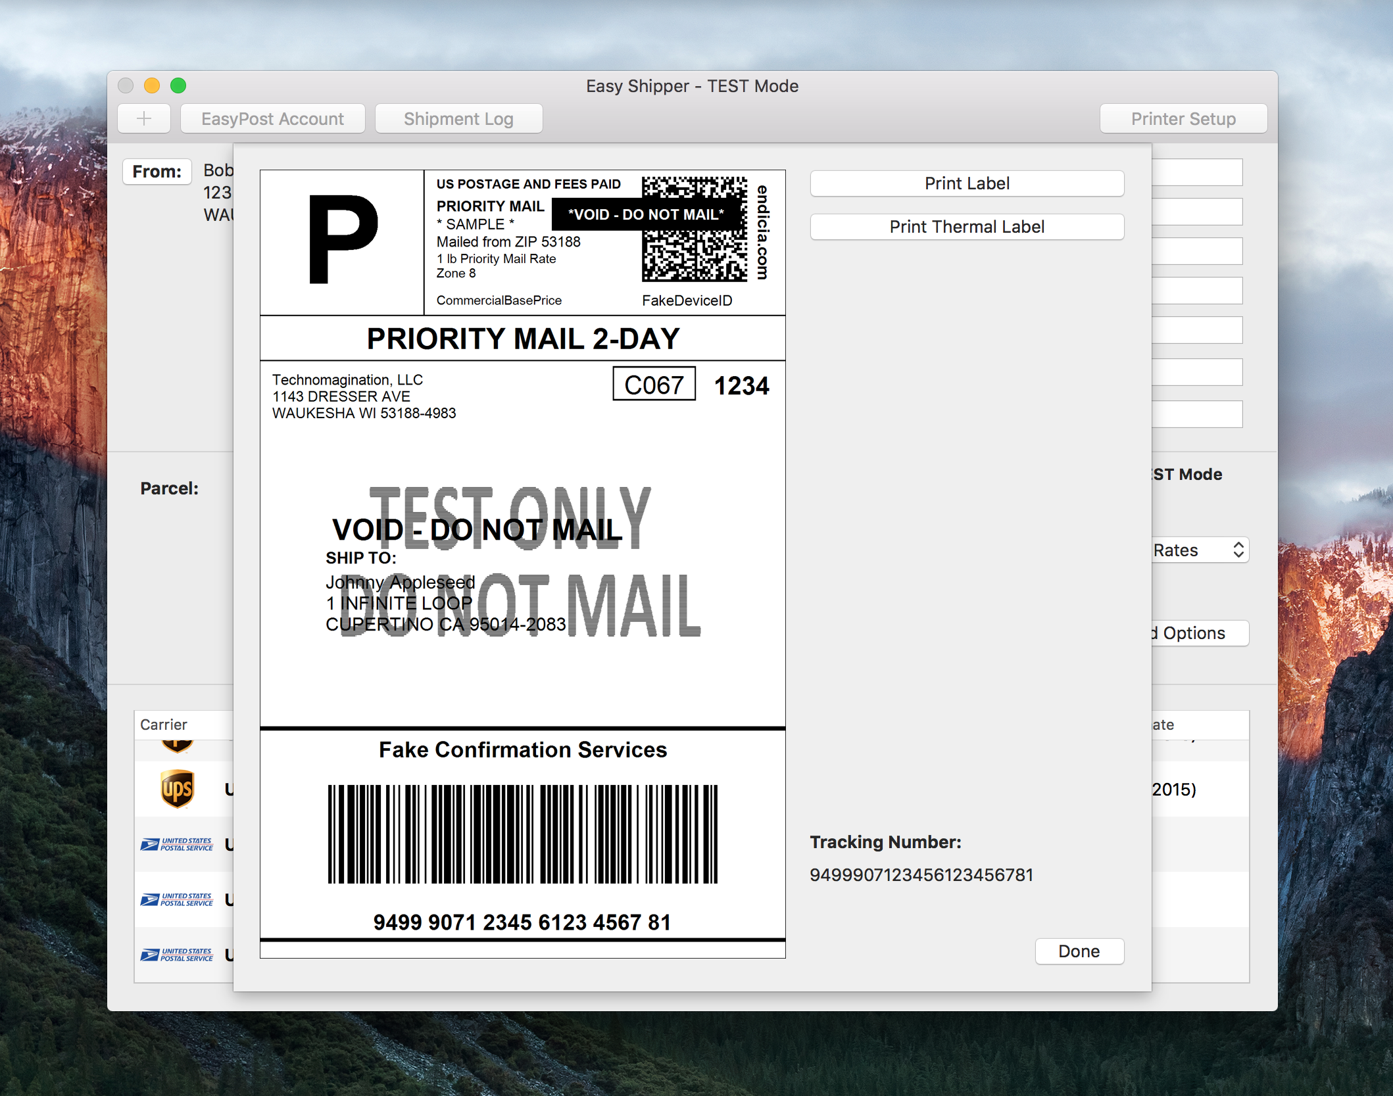Click the second address input field
This screenshot has height=1096, width=1393.
(1197, 212)
